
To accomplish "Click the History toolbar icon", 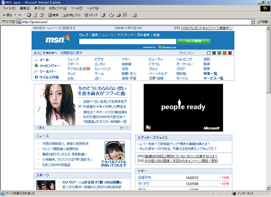I will tap(103, 15).
